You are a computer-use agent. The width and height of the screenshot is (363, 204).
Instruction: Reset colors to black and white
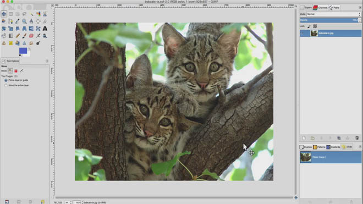click(20, 55)
